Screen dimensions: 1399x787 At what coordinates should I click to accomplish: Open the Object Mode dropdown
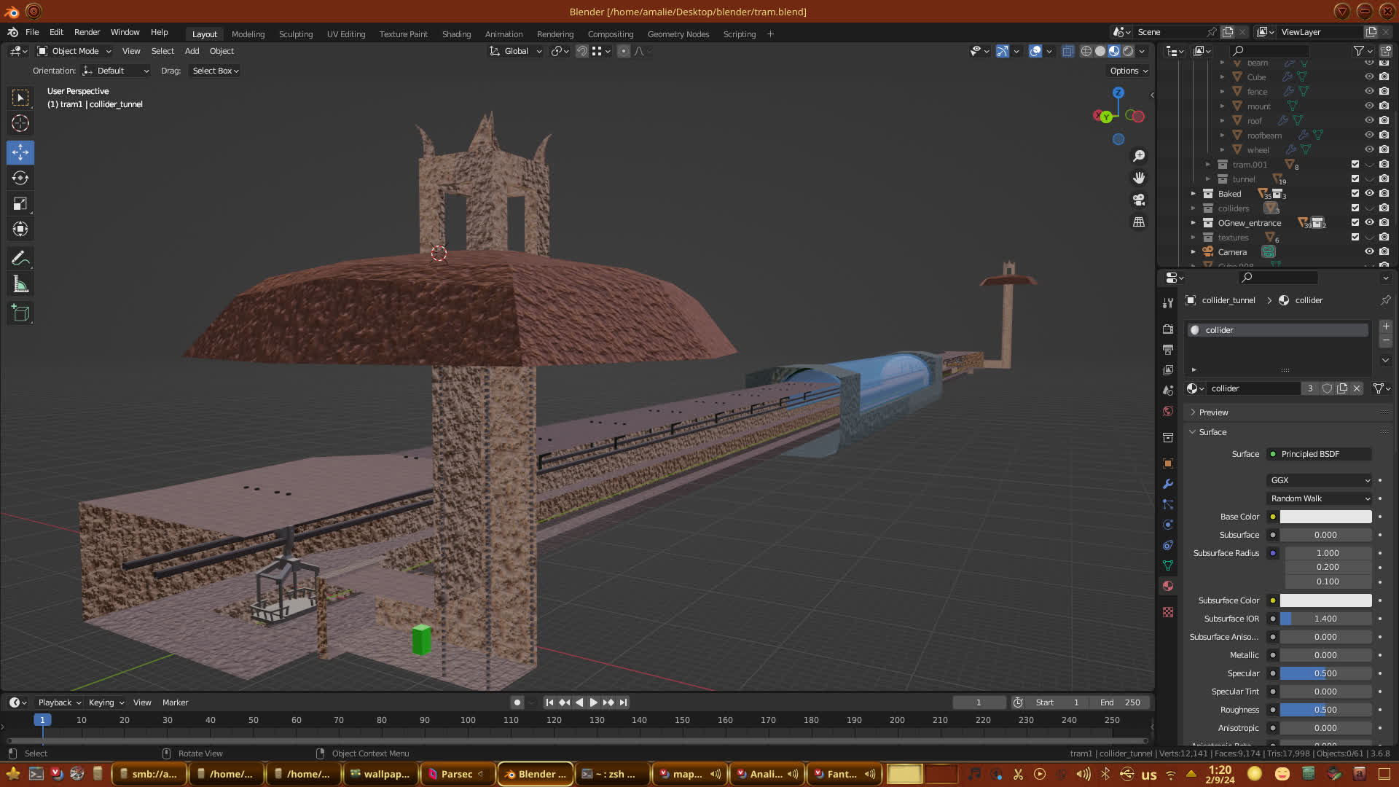[x=74, y=51]
